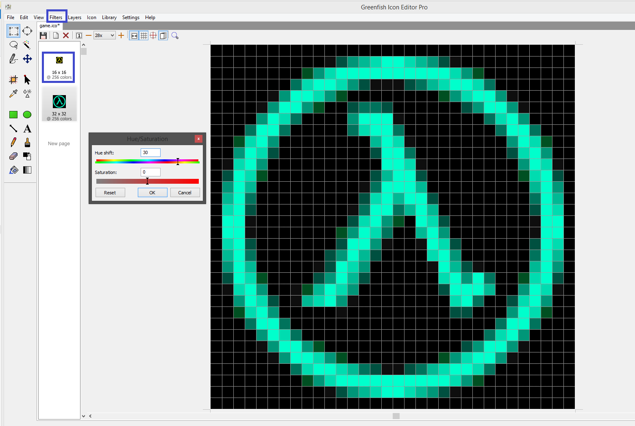Select the elliptical selection tool
635x426 pixels.
(27, 31)
